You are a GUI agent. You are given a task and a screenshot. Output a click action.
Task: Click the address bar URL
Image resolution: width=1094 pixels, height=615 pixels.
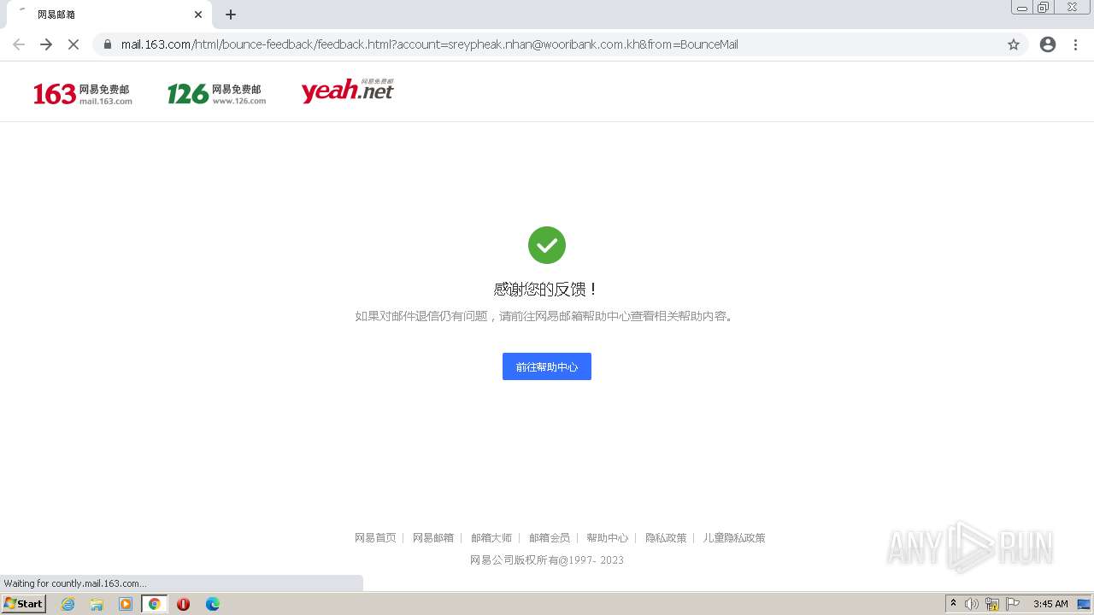pos(429,44)
